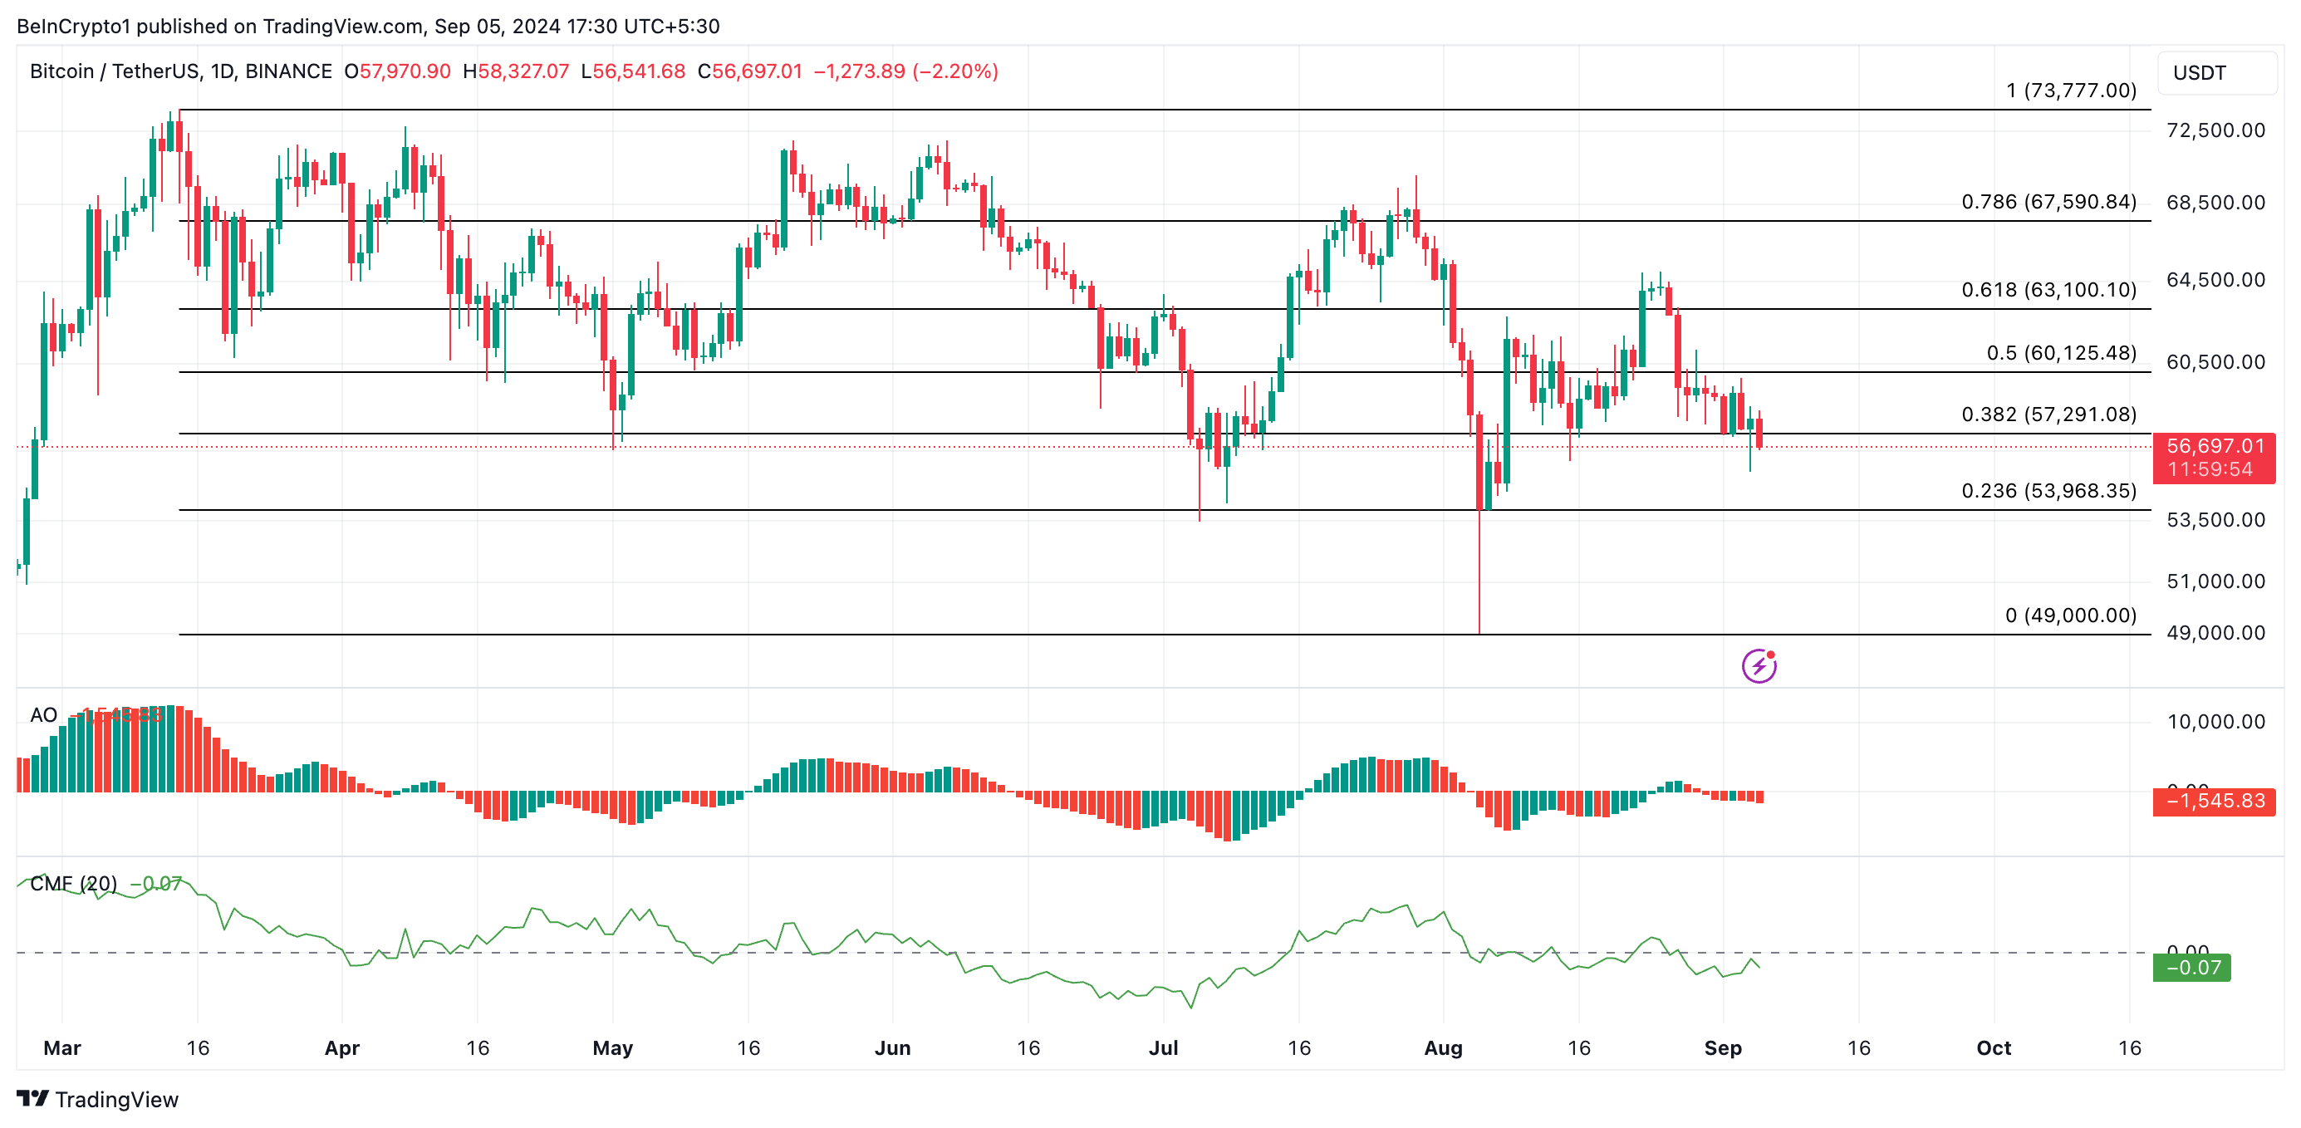
Task: Open the USDT currency selector
Action: click(x=2202, y=74)
